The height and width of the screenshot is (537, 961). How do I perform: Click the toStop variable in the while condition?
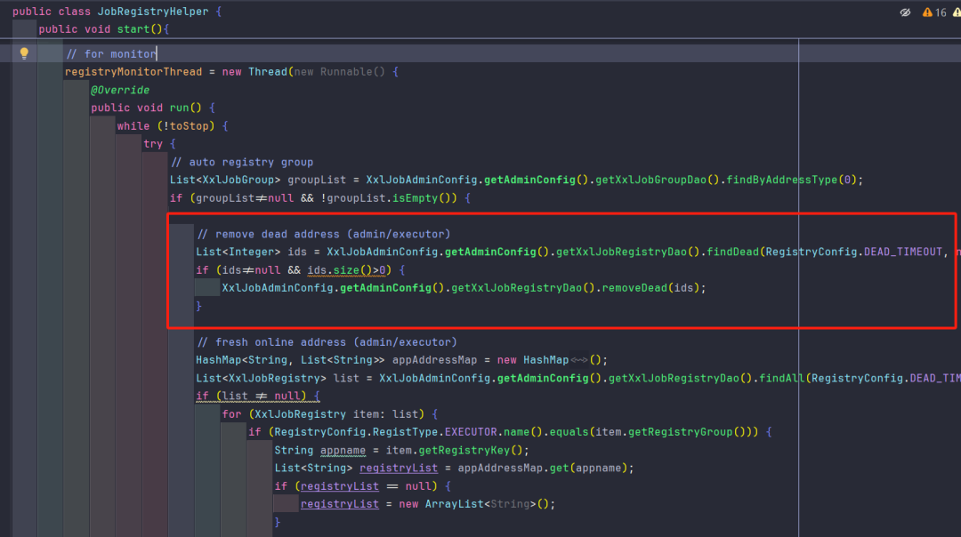[x=189, y=126]
